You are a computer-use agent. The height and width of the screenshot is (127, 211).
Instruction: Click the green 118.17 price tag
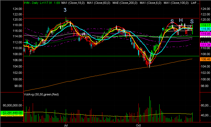click(x=205, y=25)
